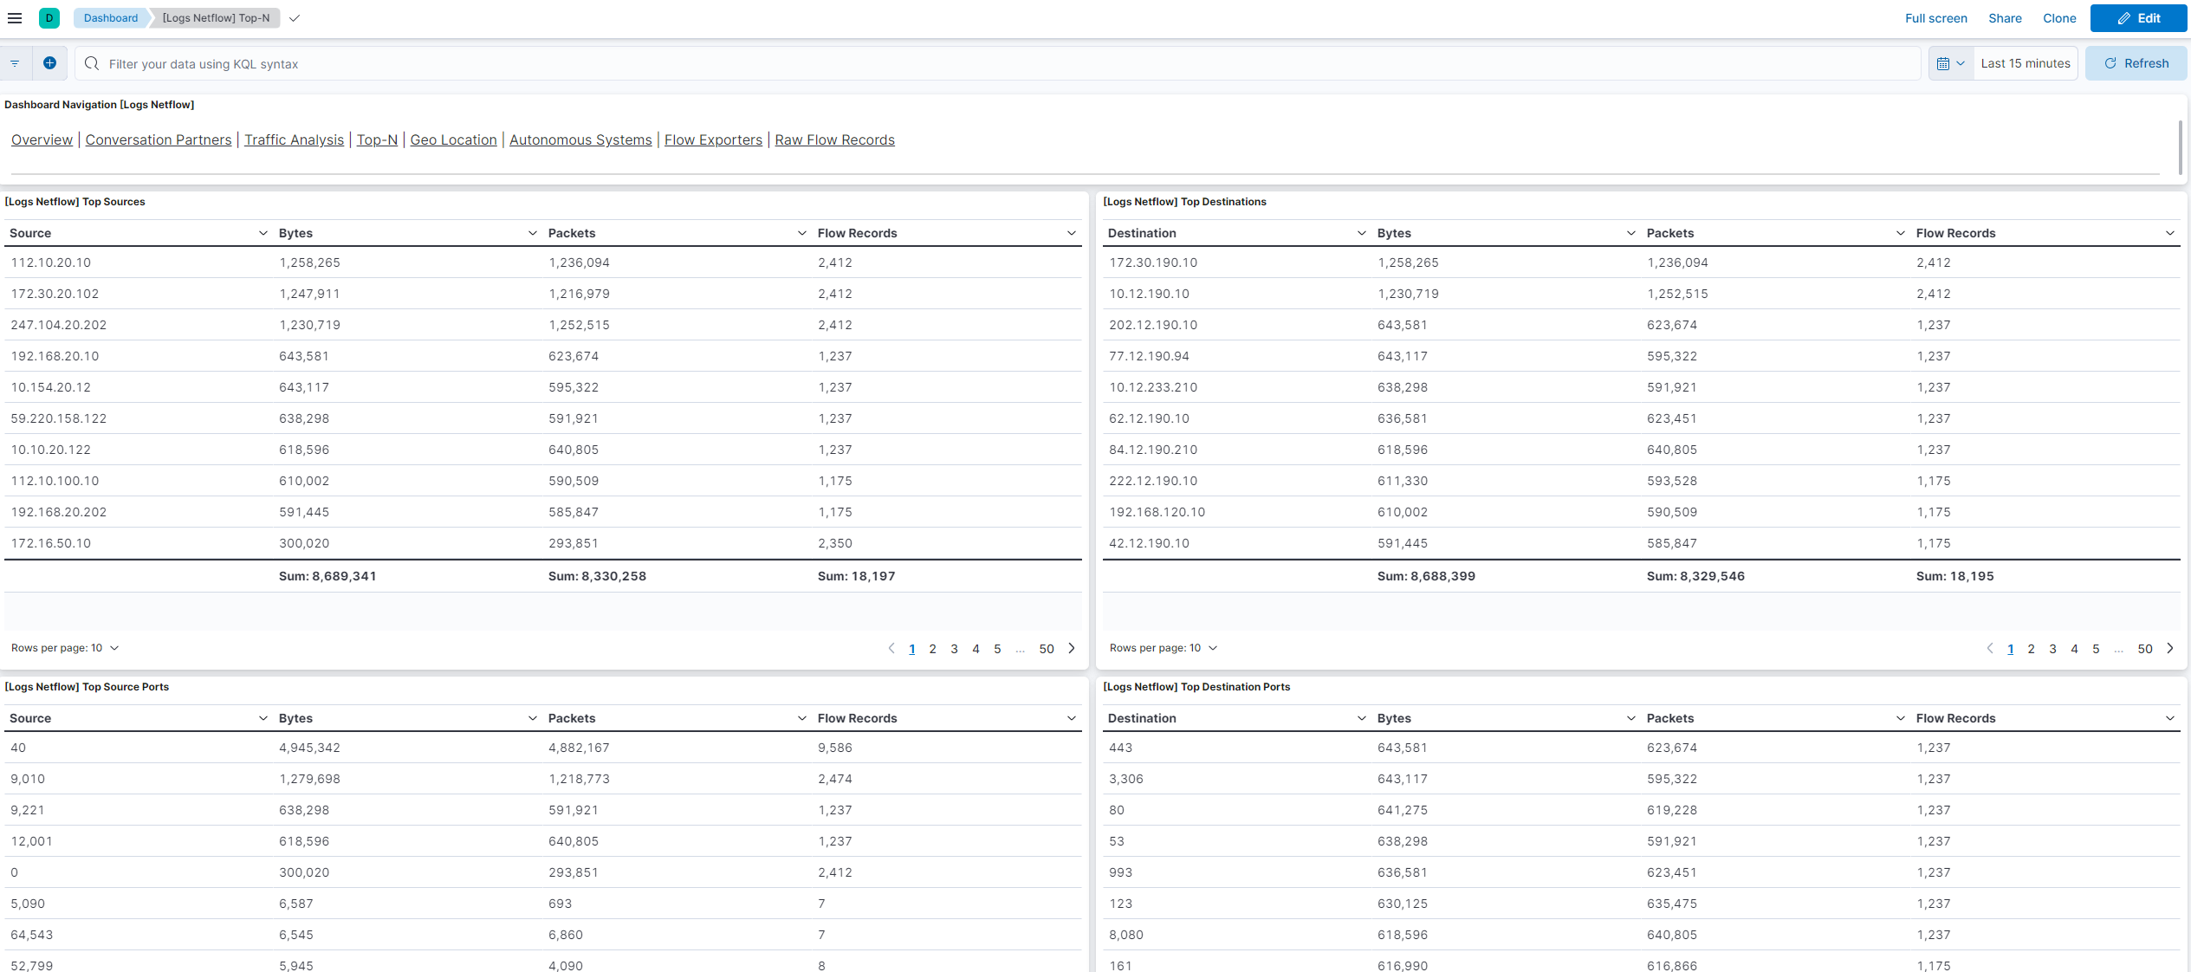Click the filter options icon beside the plus
Viewport: 2191px width, 972px height.
15,62
